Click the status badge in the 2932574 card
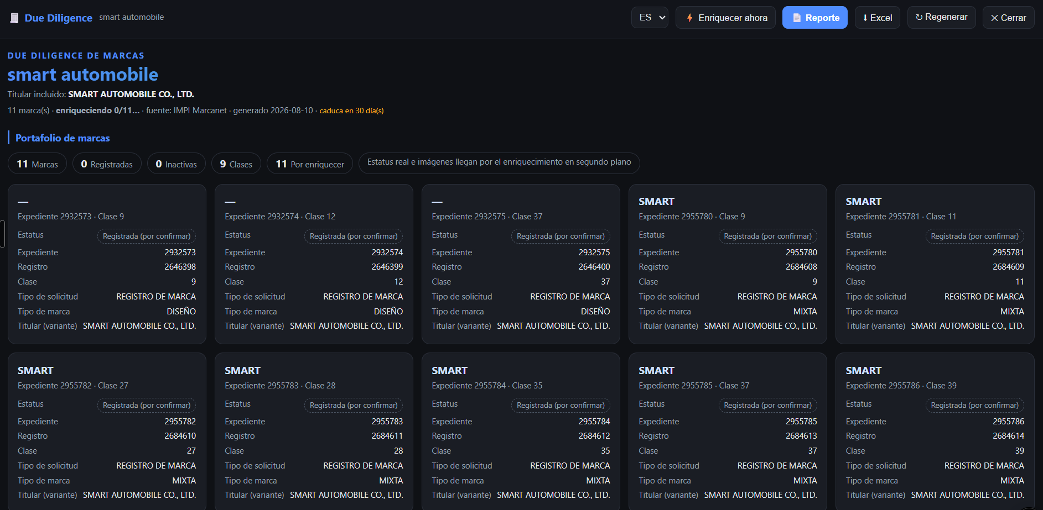This screenshot has width=1043, height=510. pyautogui.click(x=354, y=236)
